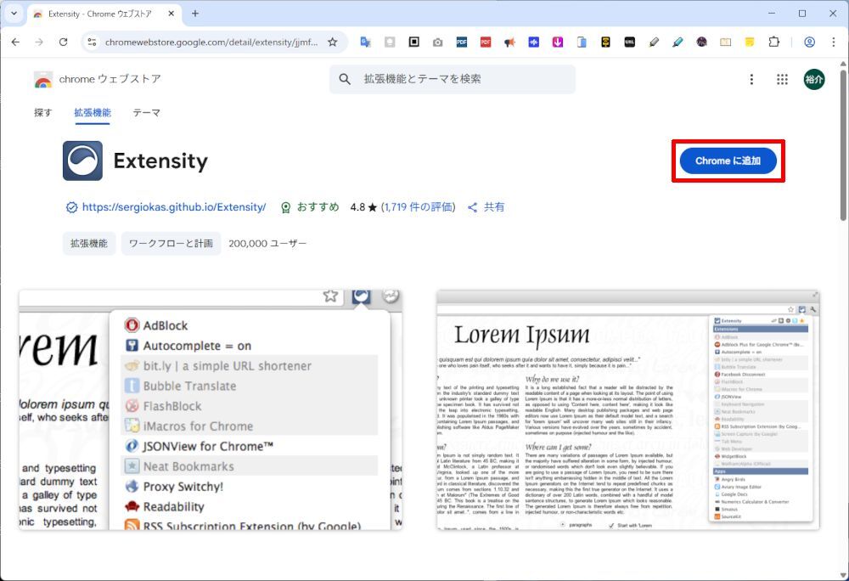This screenshot has width=849, height=581.
Task: Close the Extensity browser tab
Action: tap(171, 14)
